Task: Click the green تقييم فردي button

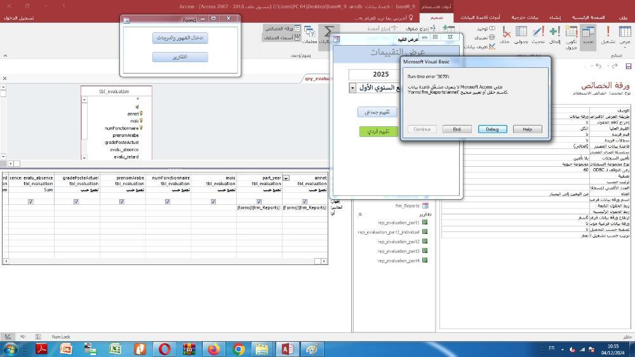Action: [x=378, y=131]
